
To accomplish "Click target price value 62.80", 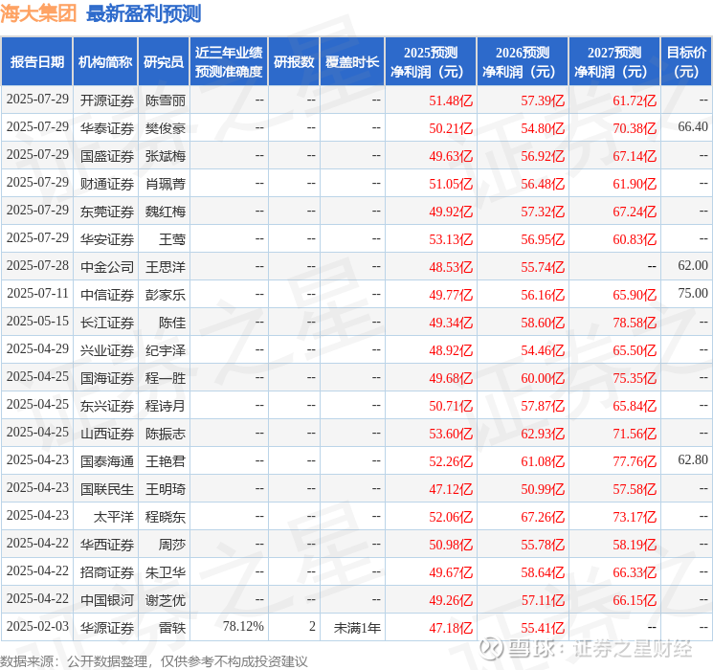I will (x=693, y=459).
